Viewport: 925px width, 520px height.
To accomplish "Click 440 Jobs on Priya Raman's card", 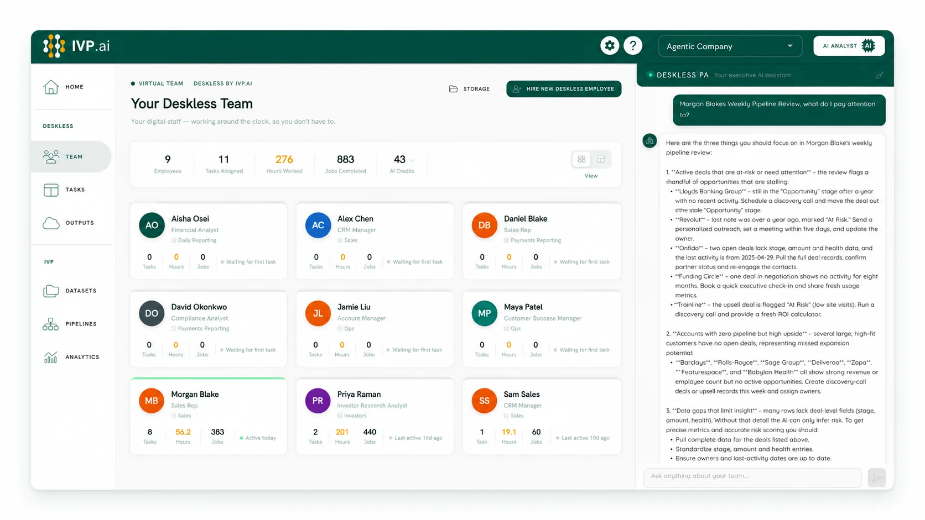I will (x=370, y=436).
